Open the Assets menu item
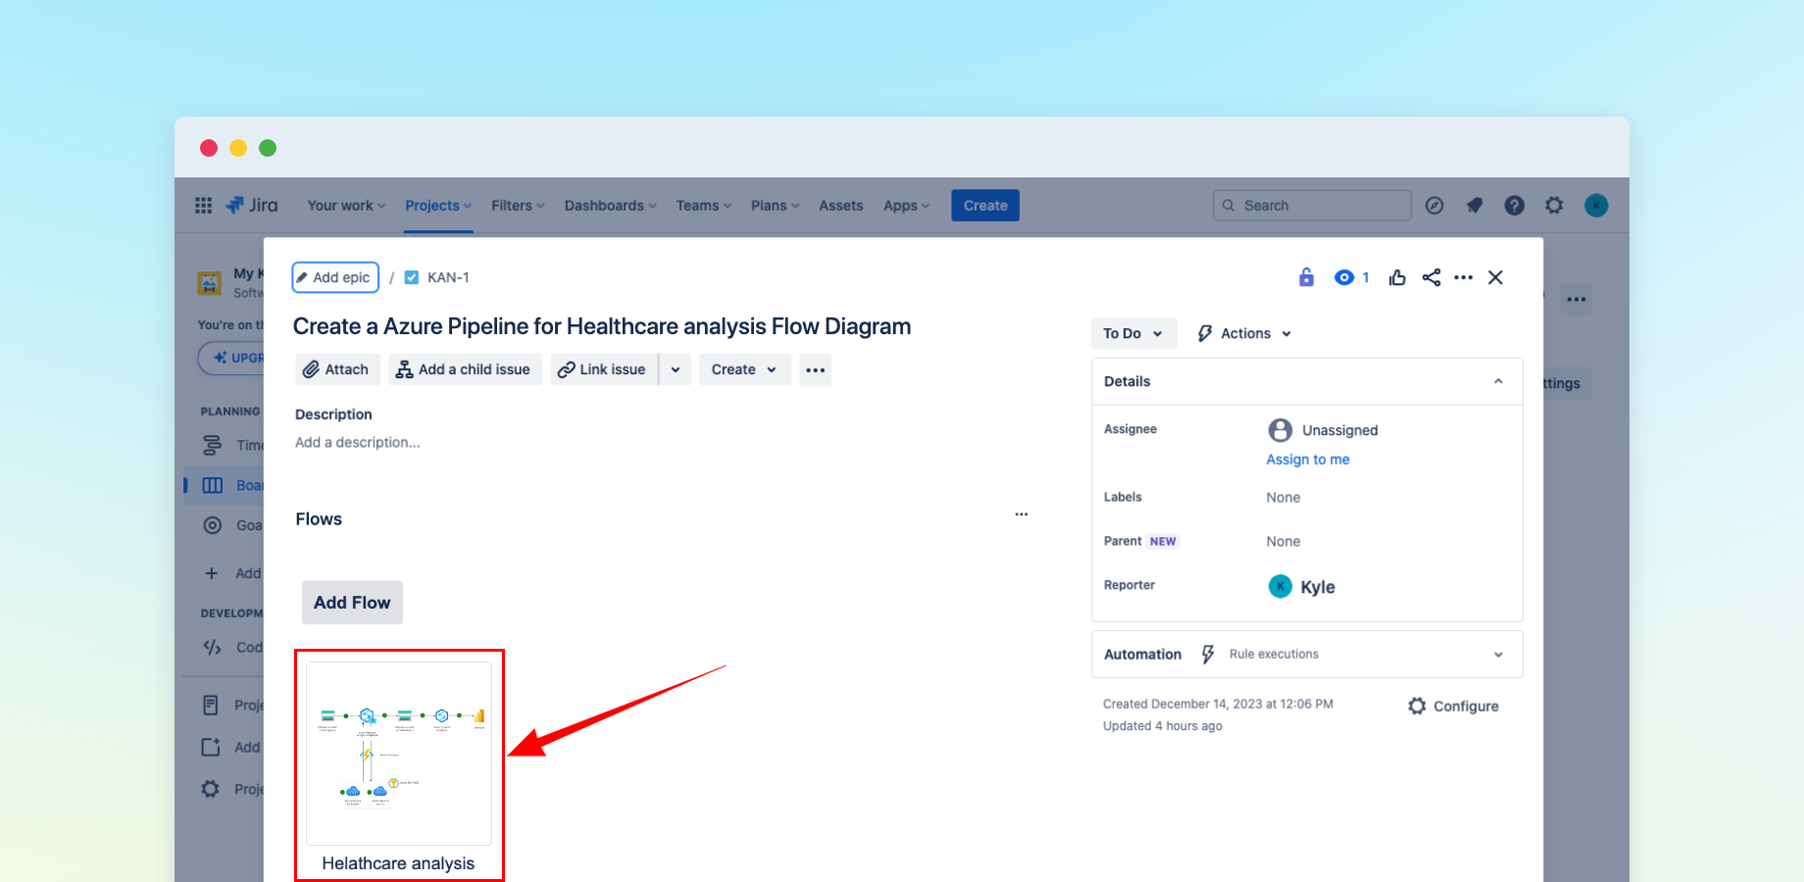 pyautogui.click(x=841, y=206)
